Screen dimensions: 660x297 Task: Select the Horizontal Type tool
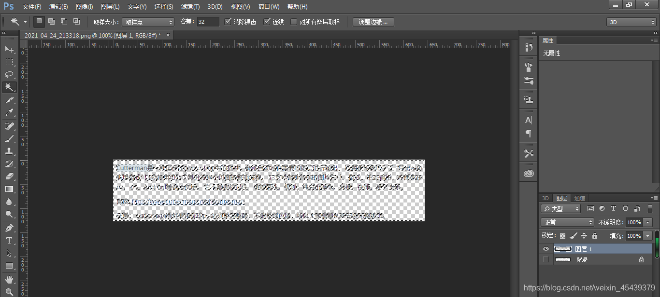[9, 240]
